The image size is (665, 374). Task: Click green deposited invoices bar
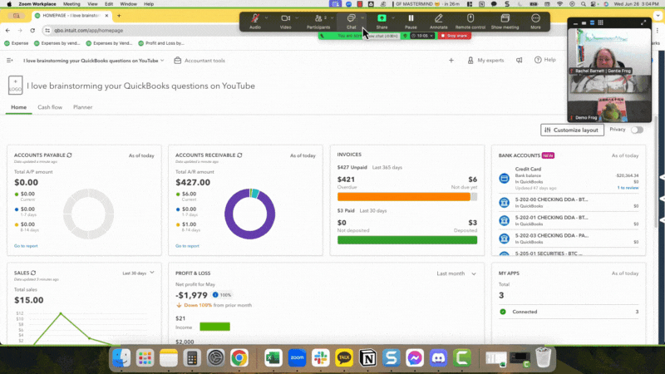(x=407, y=240)
